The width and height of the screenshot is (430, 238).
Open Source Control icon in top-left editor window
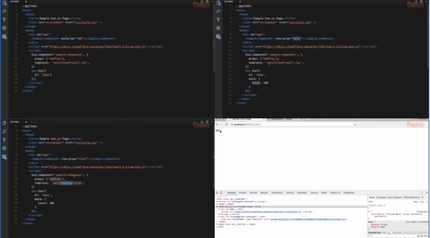tap(4, 19)
